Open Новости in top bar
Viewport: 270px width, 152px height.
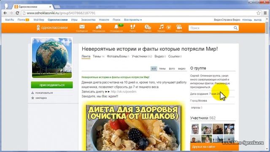coord(104,20)
